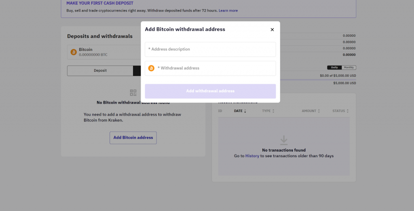Click 'MAKE YOUR FIRST CASH DEPOSIT' heading
Viewport: 414px width, 211px height.
[x=100, y=3]
